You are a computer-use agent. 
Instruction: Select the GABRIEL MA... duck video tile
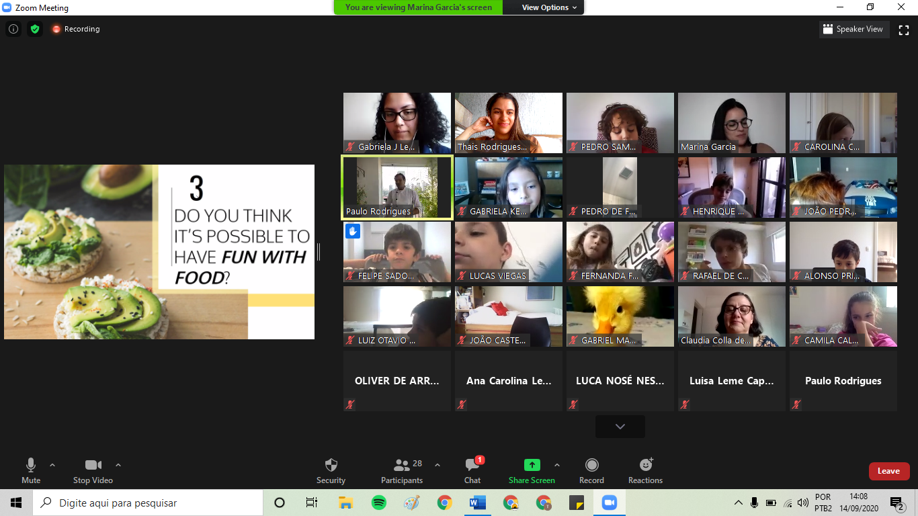(x=620, y=316)
